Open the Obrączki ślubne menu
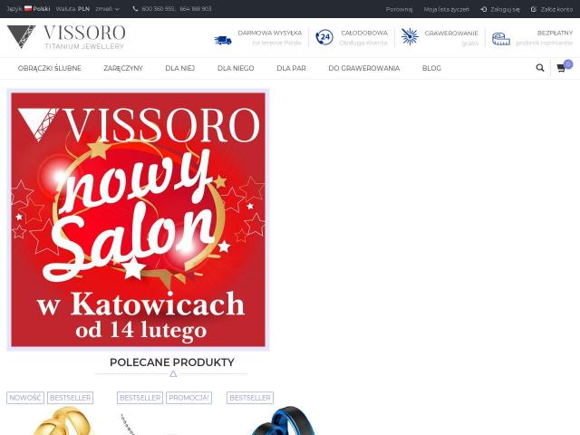This screenshot has height=435, width=580. 50,68
